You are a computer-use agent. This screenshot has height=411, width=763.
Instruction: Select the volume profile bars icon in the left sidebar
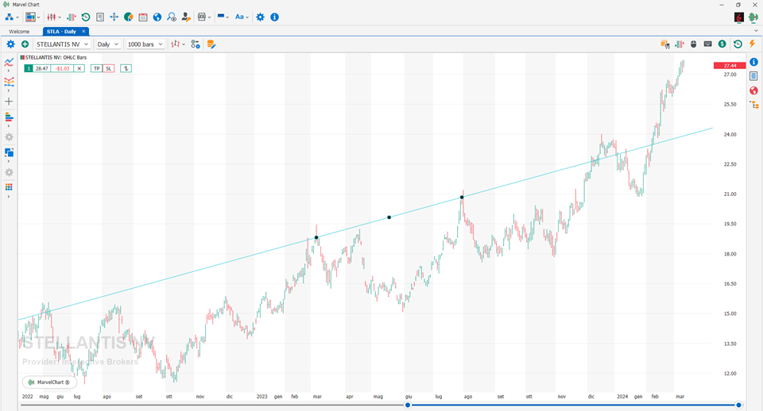pos(9,117)
